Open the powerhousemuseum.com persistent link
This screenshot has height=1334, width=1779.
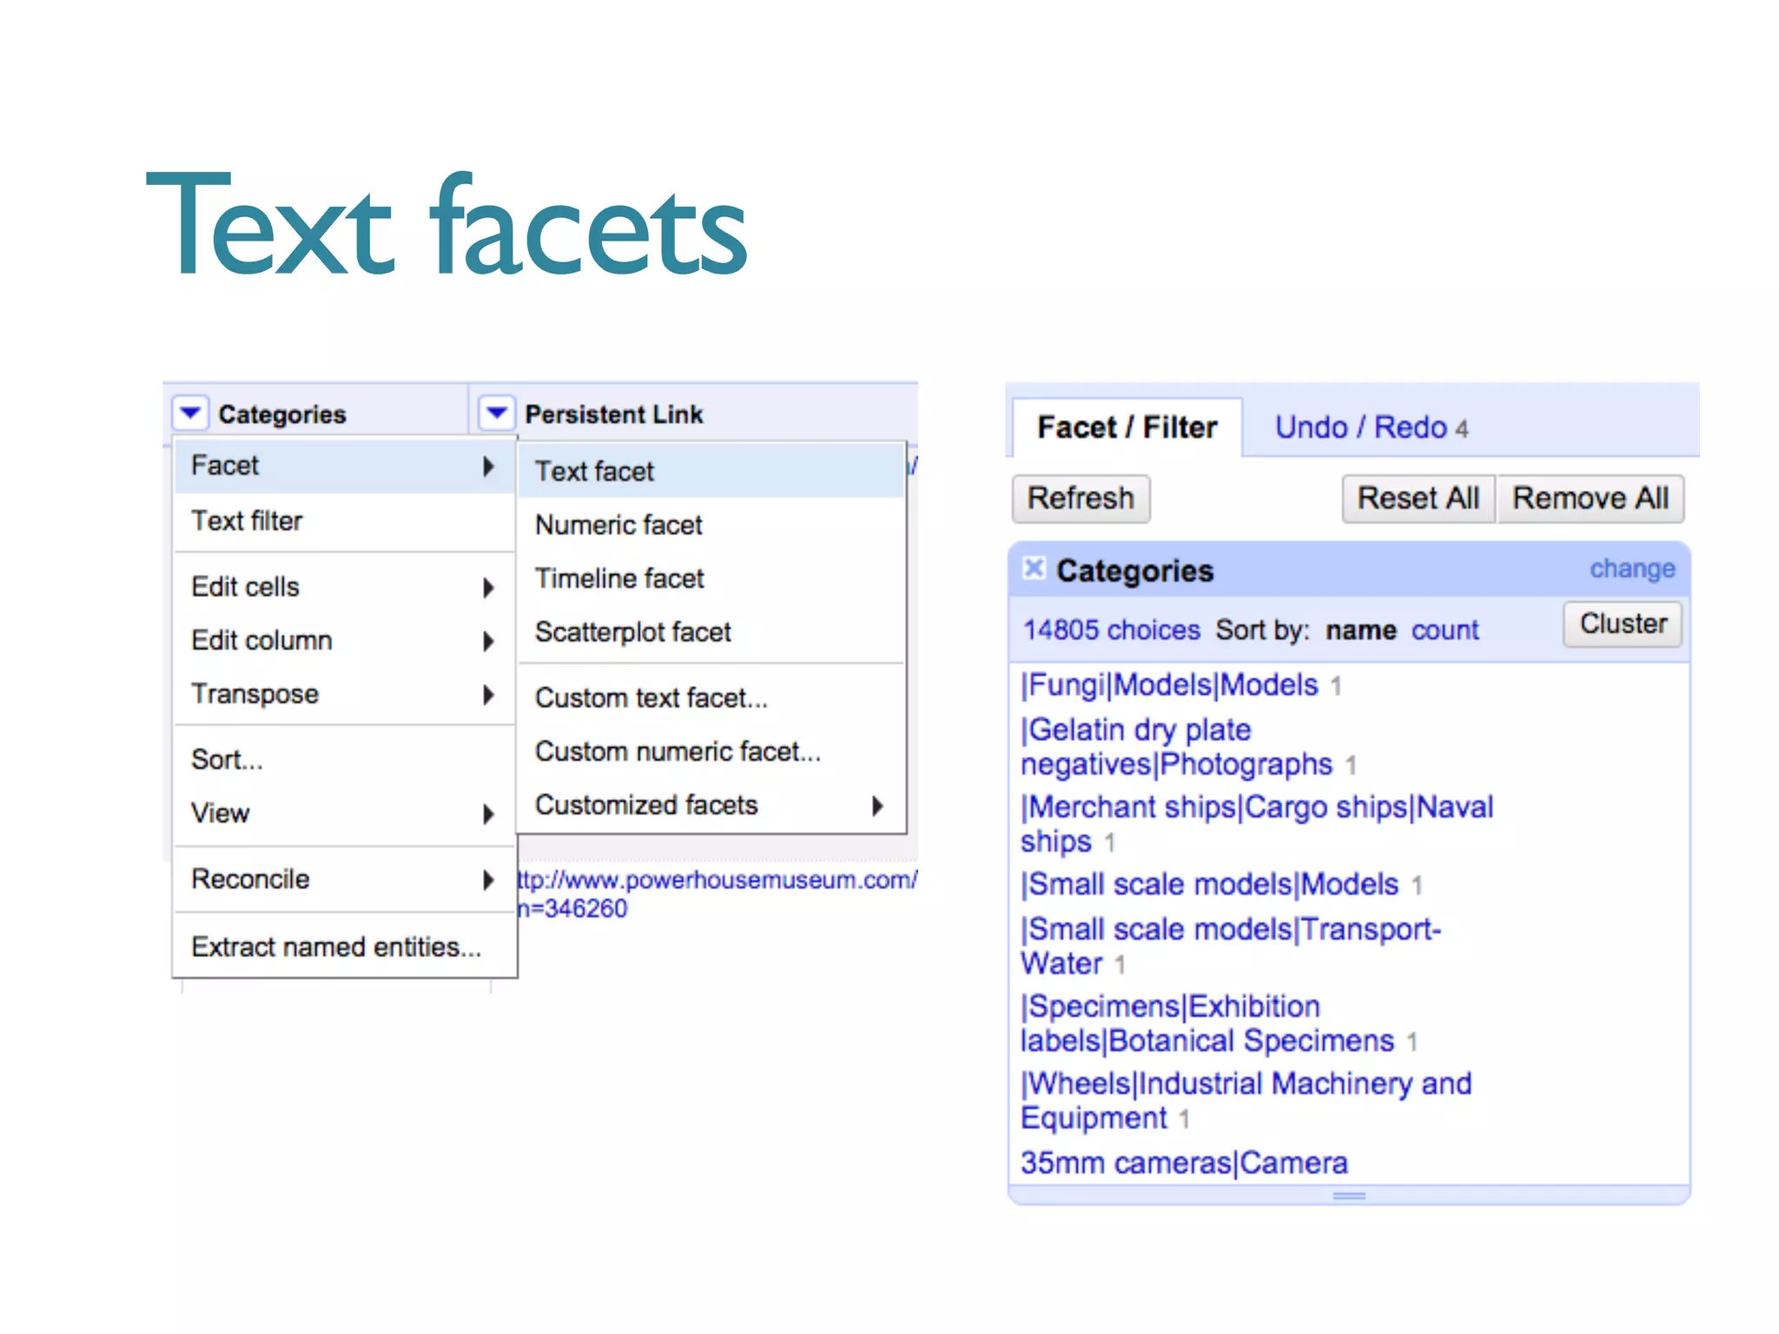pyautogui.click(x=718, y=894)
